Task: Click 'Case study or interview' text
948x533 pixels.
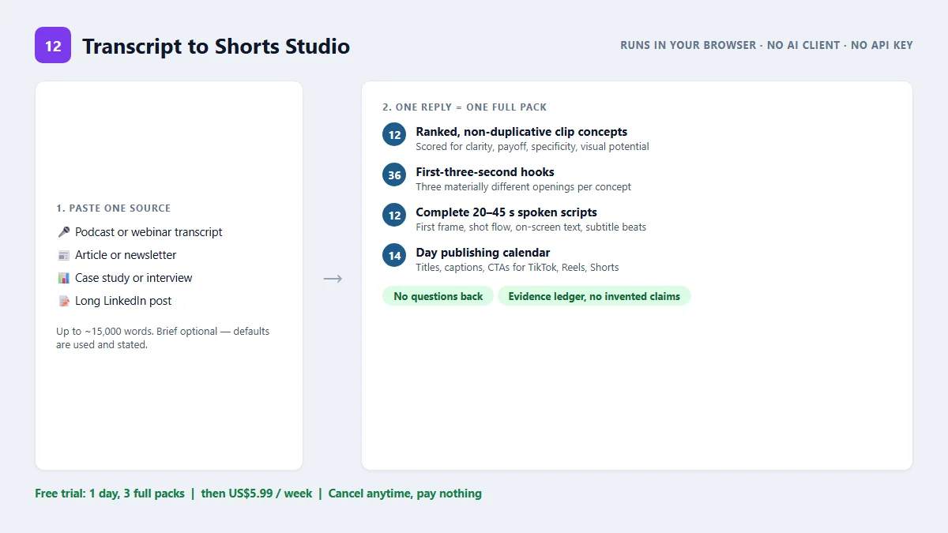Action: pyautogui.click(x=134, y=278)
